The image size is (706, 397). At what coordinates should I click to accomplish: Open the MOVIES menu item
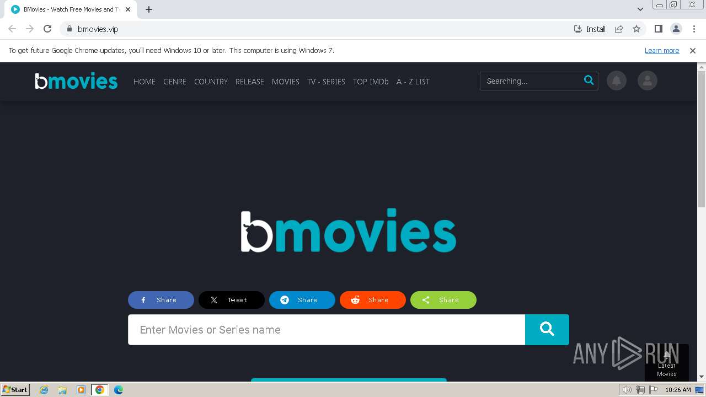286,82
